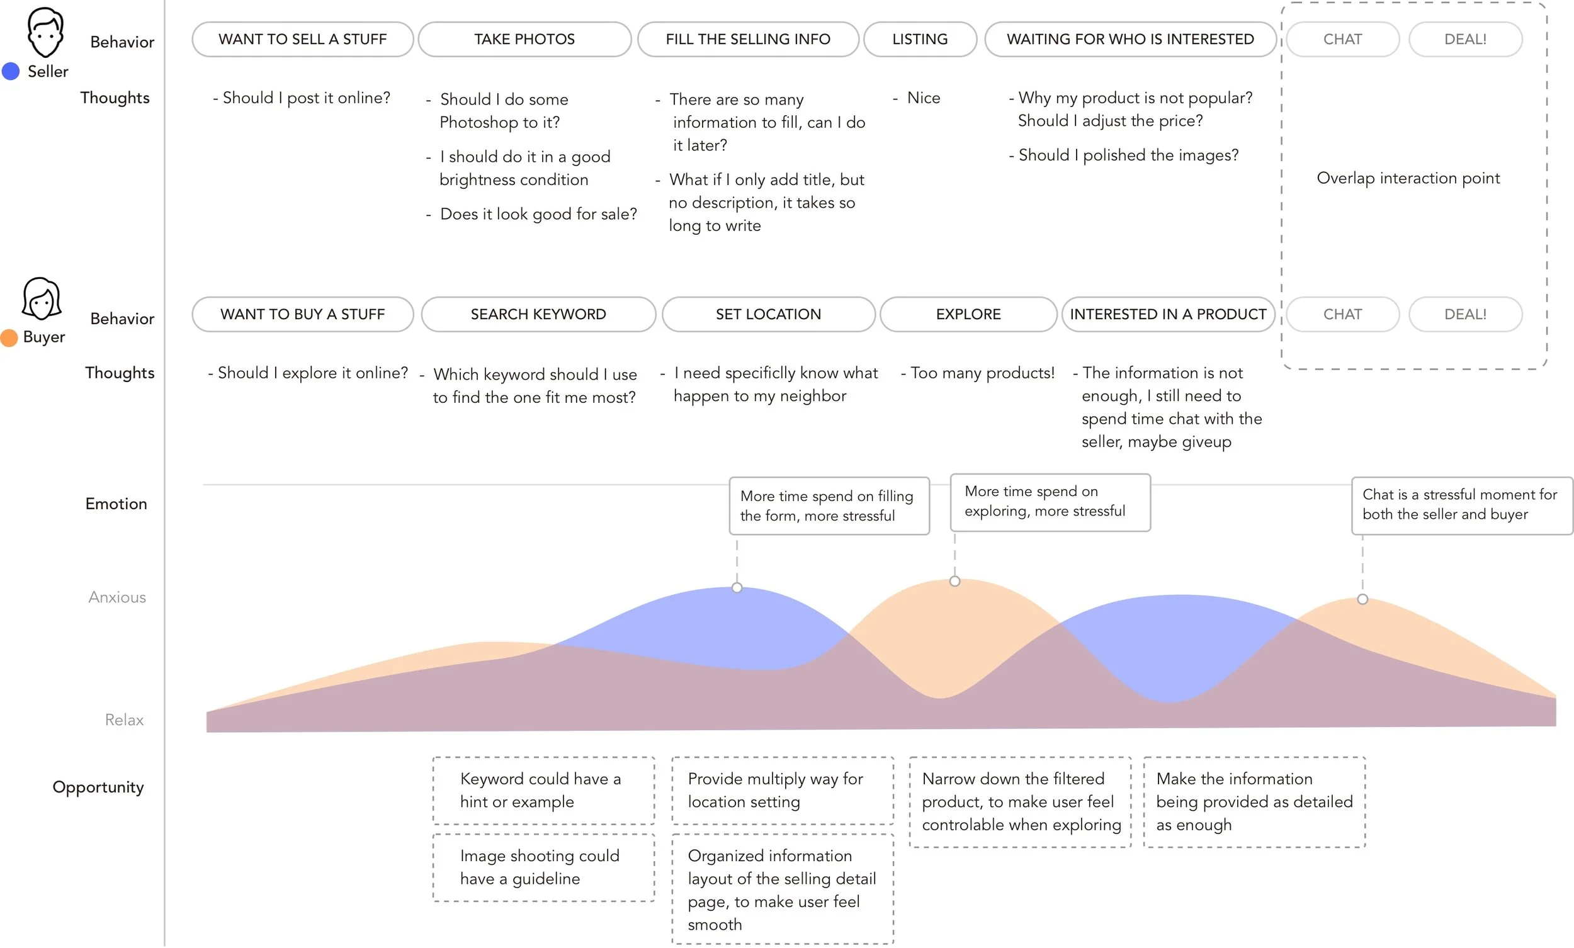Click the LISTING behavior pill
This screenshot has width=1574, height=948.
[x=920, y=40]
